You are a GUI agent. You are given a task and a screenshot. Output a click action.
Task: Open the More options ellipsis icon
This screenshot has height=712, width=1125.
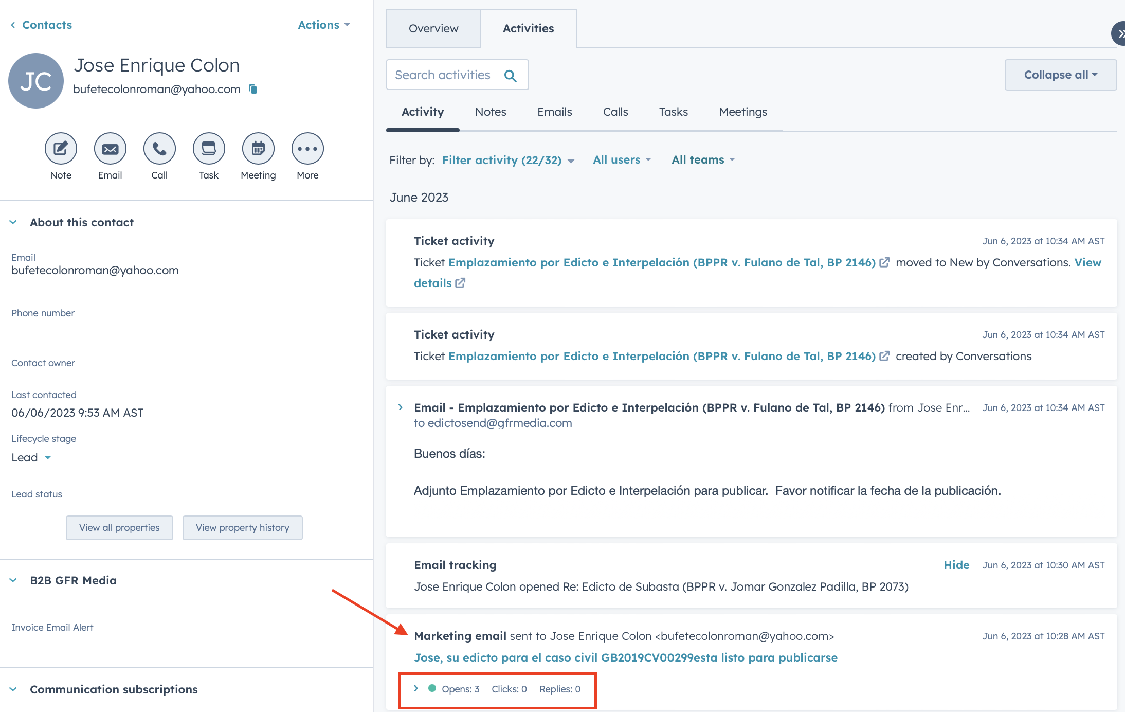pos(307,149)
